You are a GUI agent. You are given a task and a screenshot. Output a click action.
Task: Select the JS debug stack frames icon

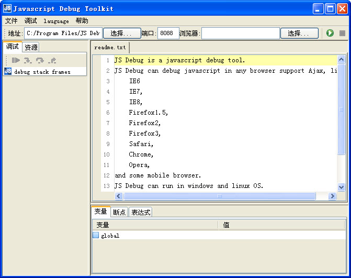coord(8,71)
